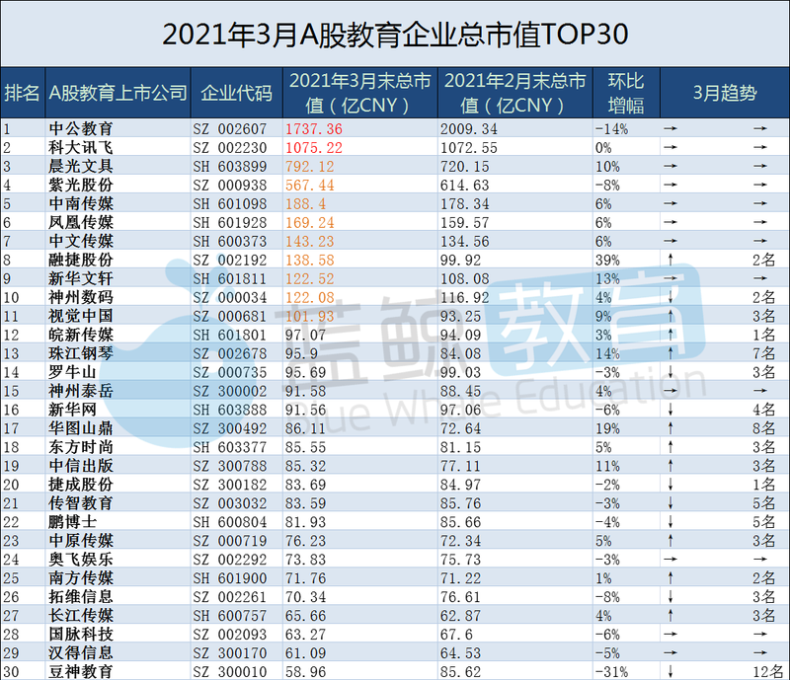
Task: Select company name 豆神教育
Action: coord(81,671)
